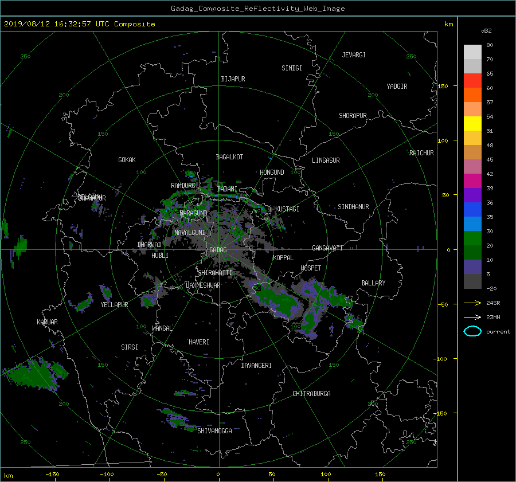Viewport: 516px width, 482px height.
Task: Click the YADGIR city label
Action: click(397, 87)
